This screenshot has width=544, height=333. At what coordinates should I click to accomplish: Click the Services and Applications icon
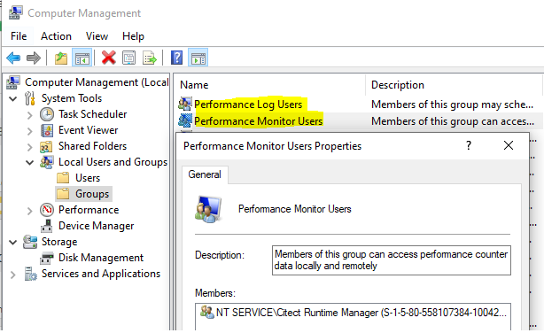coord(30,274)
